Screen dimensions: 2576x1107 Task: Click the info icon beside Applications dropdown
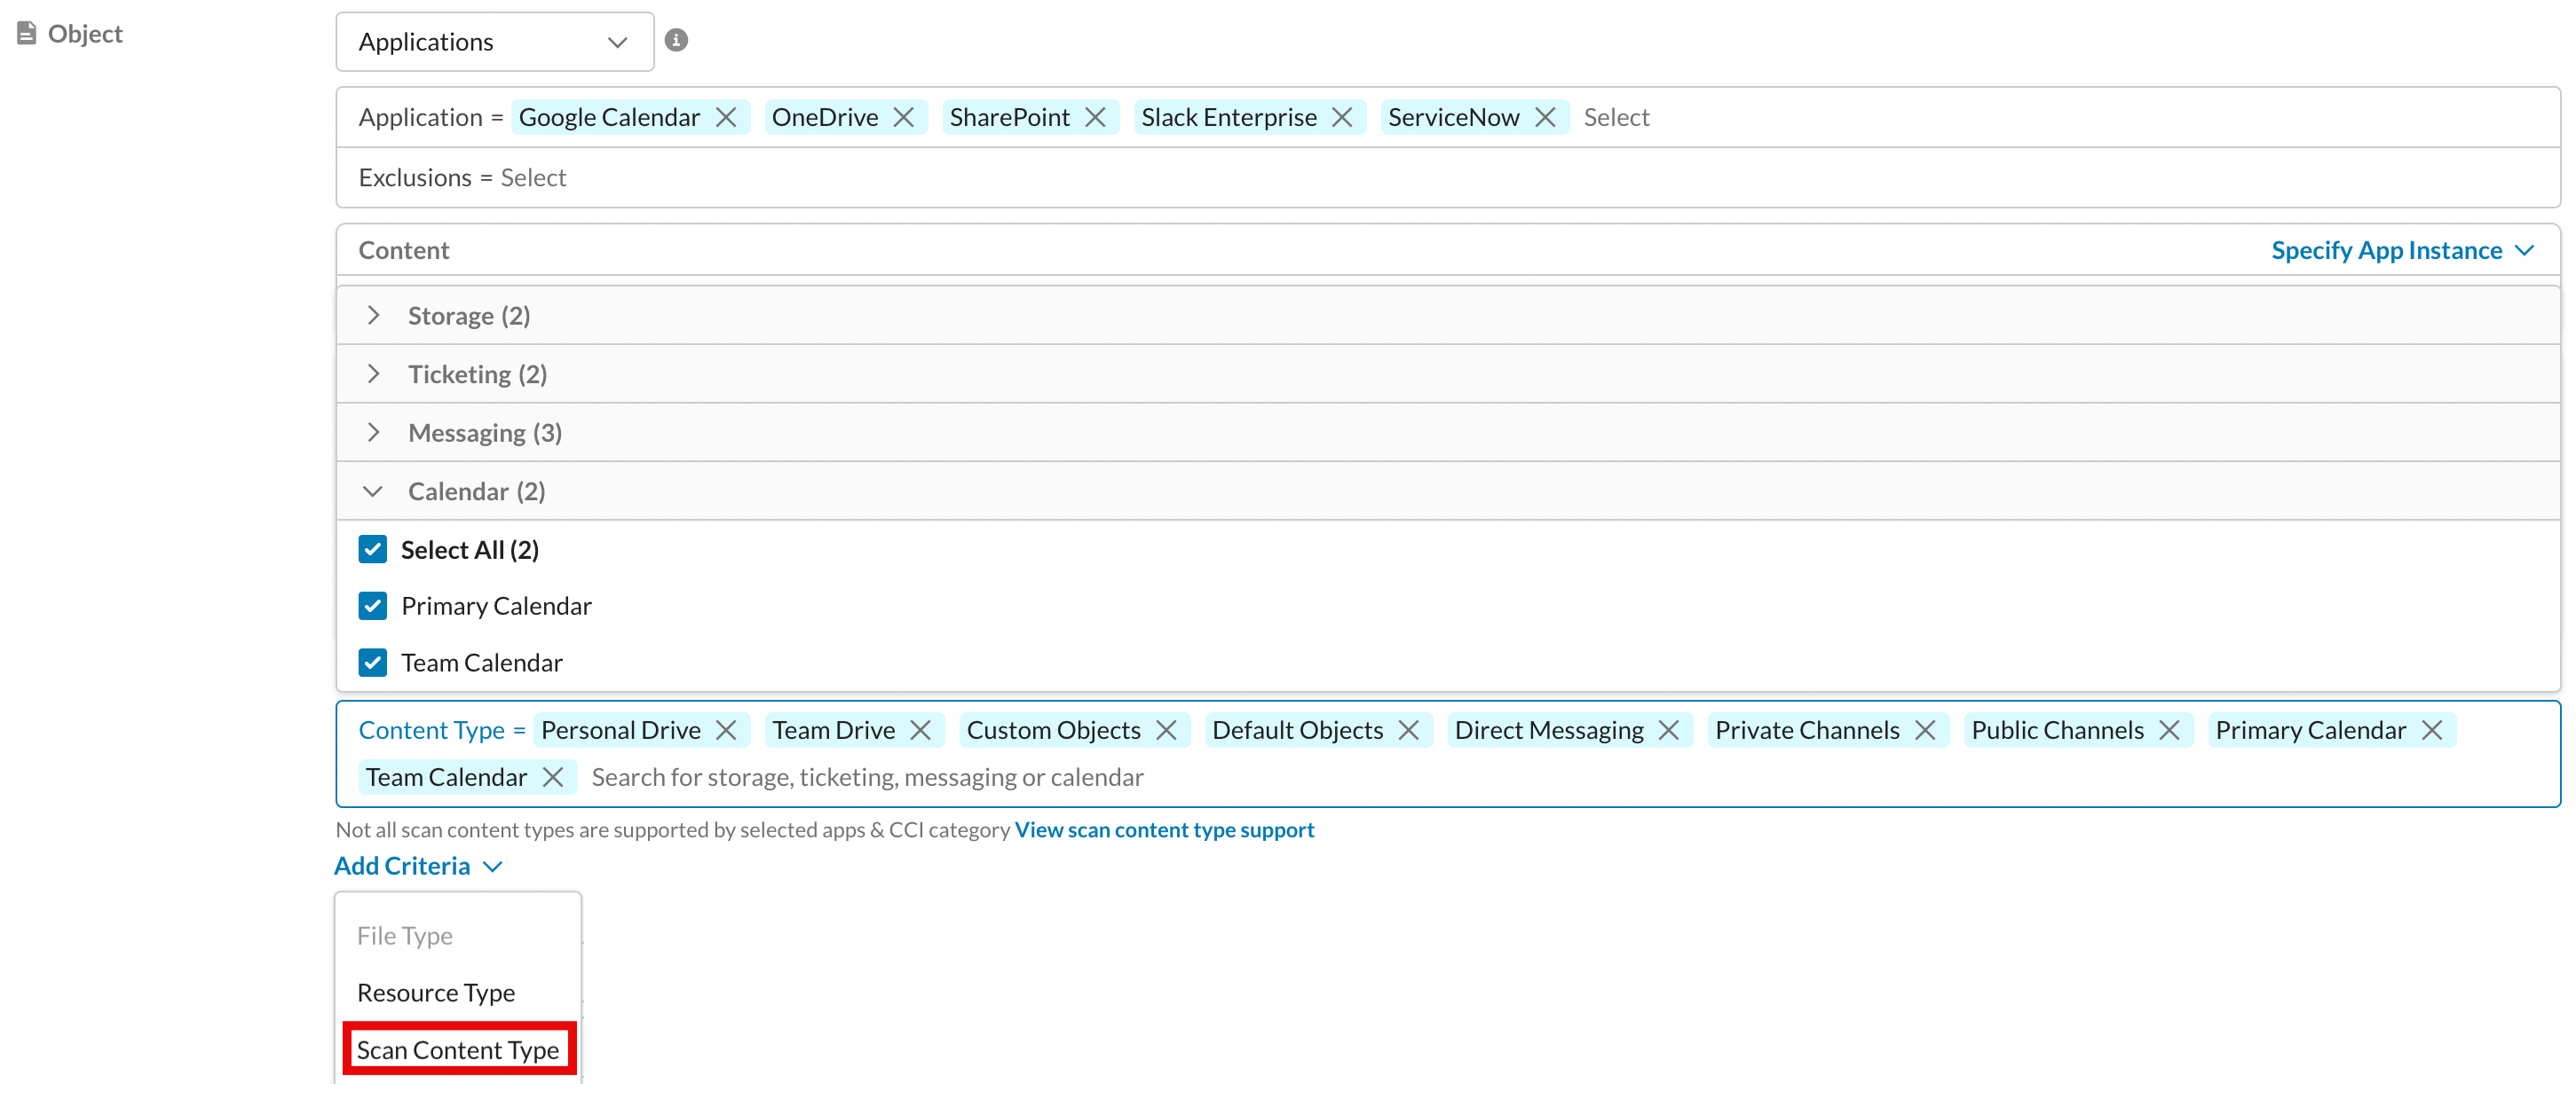pyautogui.click(x=676, y=40)
